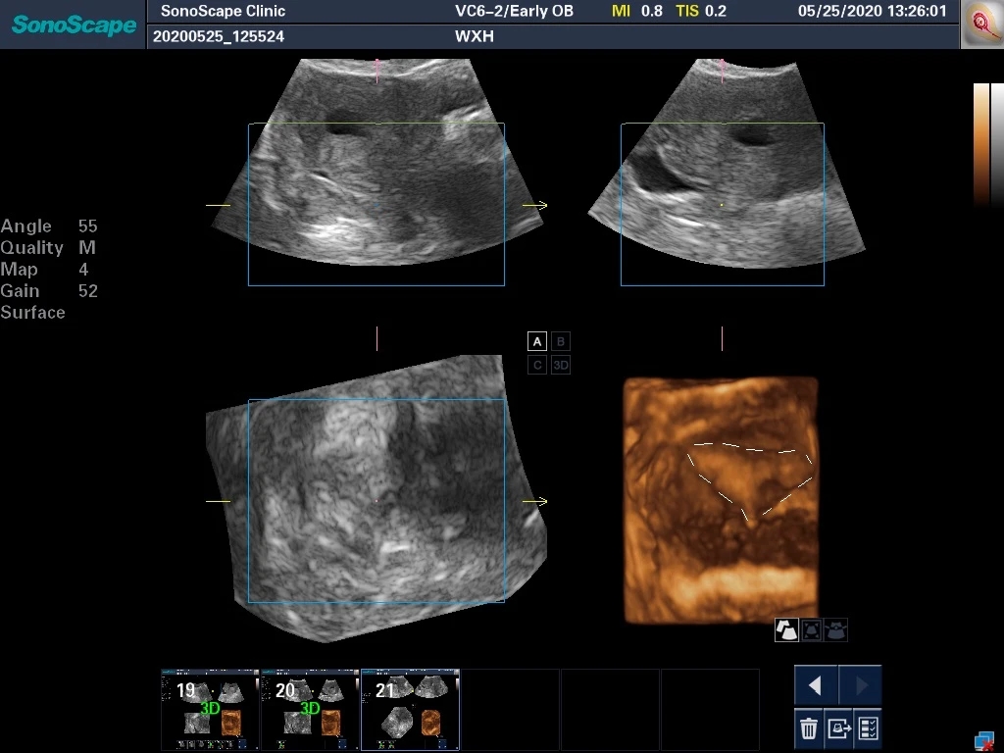This screenshot has height=753, width=1004.
Task: Click the Quality M parameter
Action: click(48, 248)
